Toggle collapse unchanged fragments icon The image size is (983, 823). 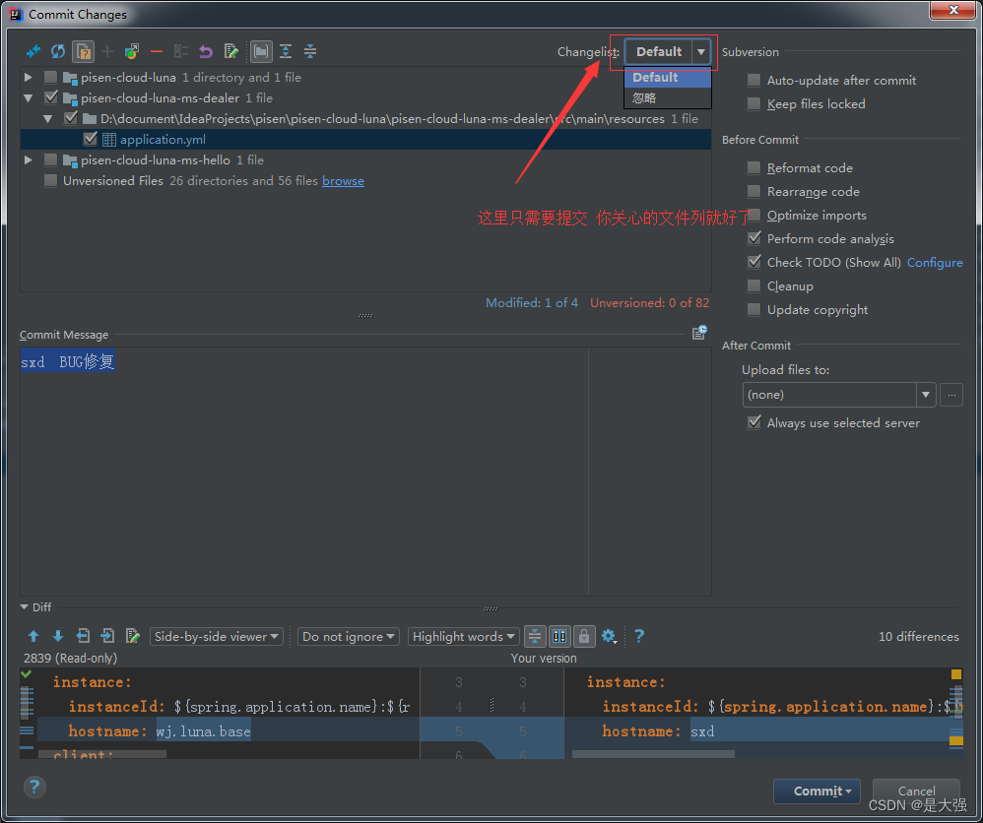(x=535, y=636)
